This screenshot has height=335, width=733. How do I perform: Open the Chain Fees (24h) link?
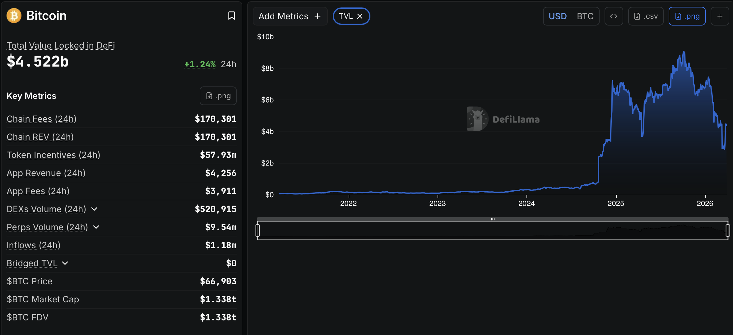(x=41, y=119)
